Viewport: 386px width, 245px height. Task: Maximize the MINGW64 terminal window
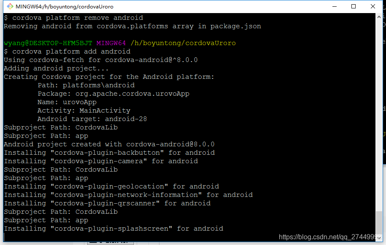point(354,6)
